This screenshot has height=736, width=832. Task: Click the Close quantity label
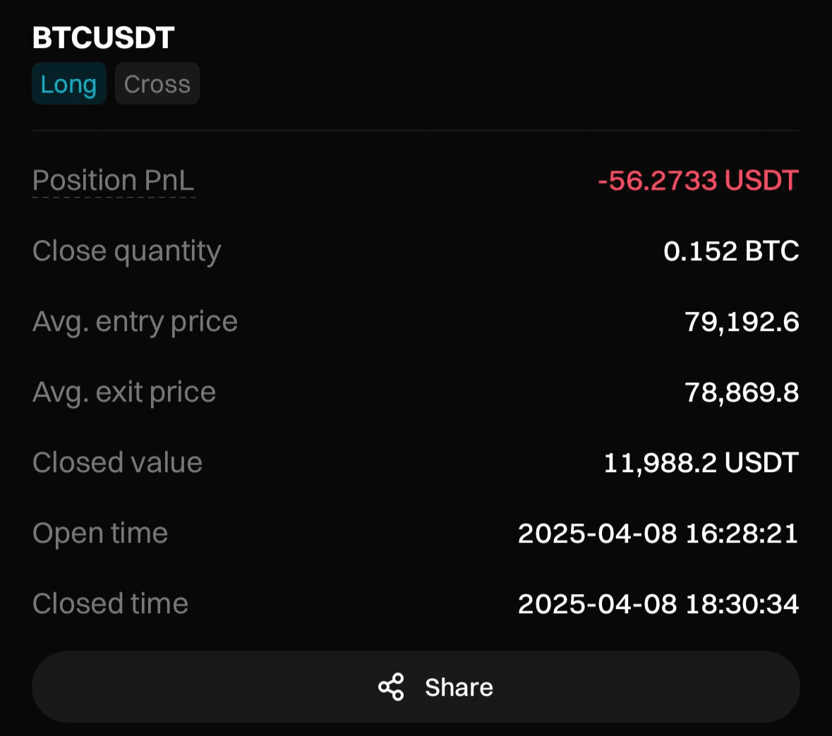(126, 251)
